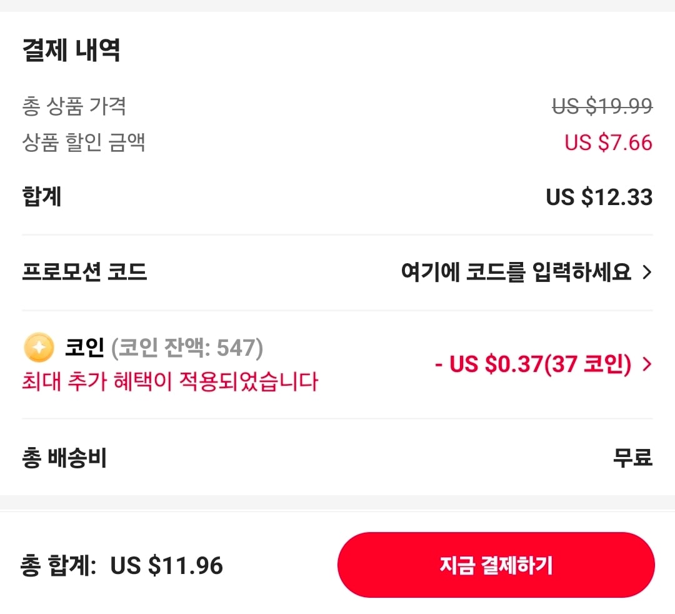675x614 pixels.
Task: Click the red US $7.66 discount amount
Action: pyautogui.click(x=608, y=143)
